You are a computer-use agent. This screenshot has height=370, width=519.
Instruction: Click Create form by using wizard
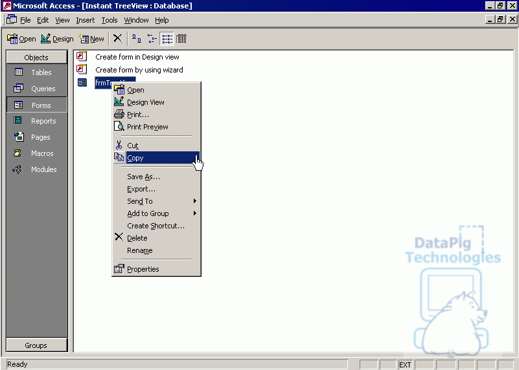pyautogui.click(x=139, y=70)
